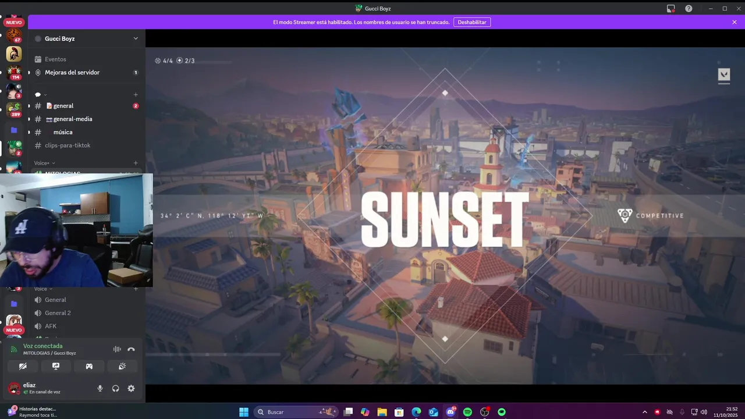
Task: Open Microsoft Edge from taskbar
Action: pos(416,412)
